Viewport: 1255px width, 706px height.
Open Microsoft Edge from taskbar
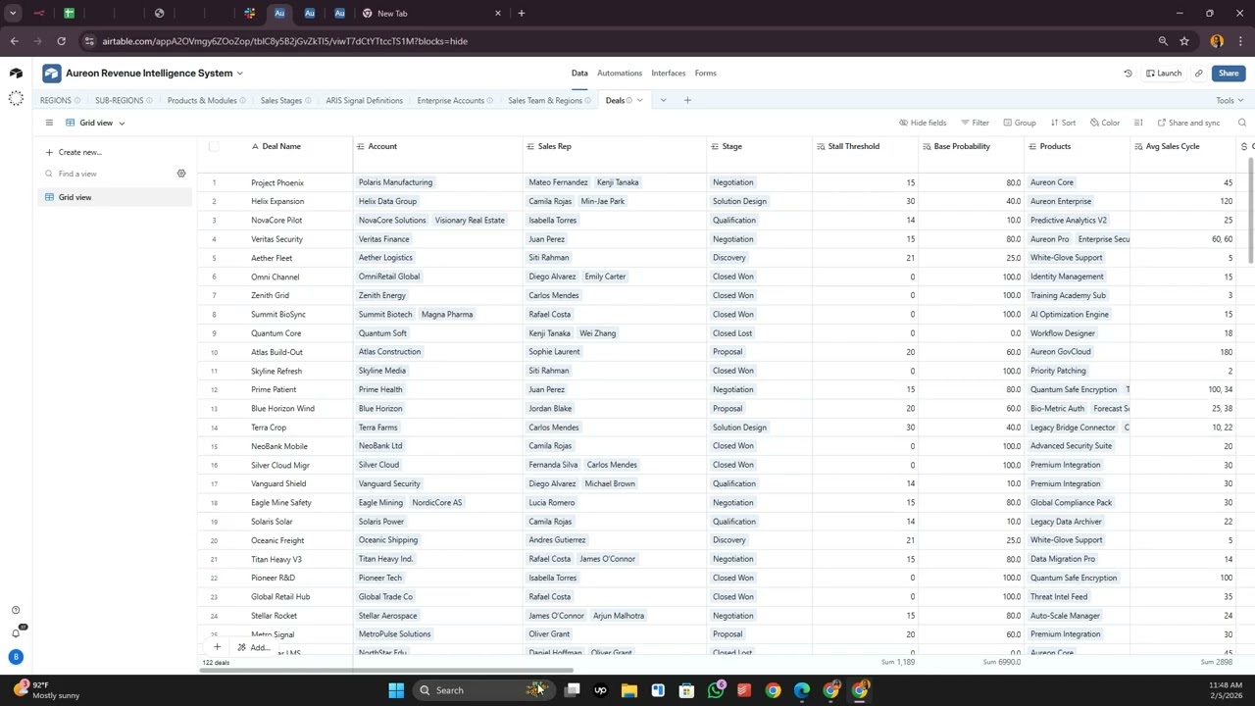tap(802, 690)
